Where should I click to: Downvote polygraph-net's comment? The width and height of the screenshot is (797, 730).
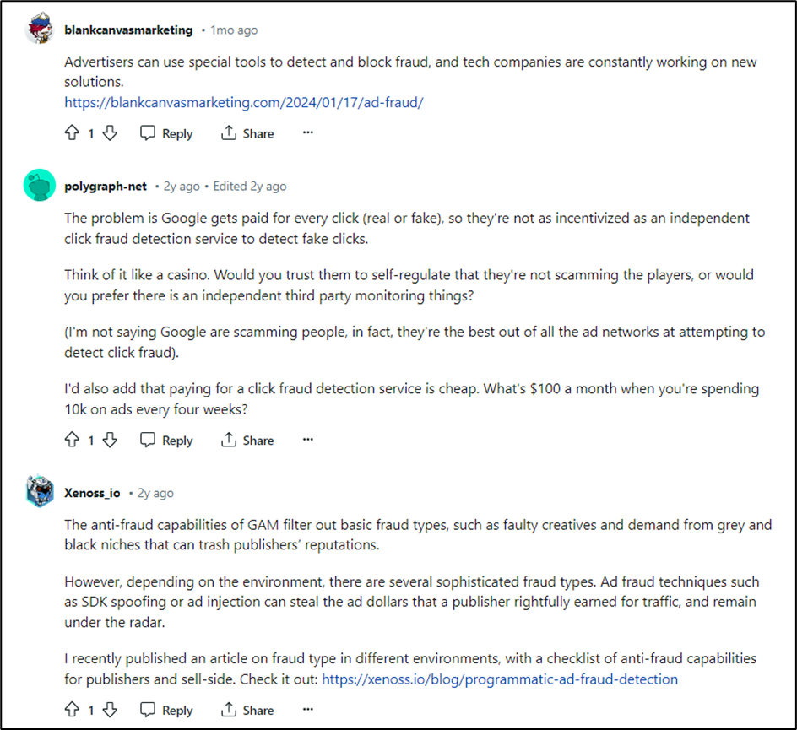[x=110, y=440]
